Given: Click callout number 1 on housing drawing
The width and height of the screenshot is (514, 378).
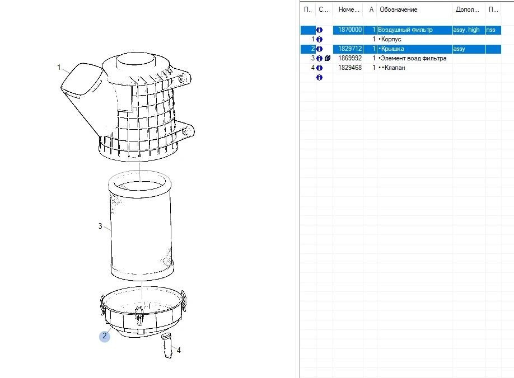Looking at the screenshot, I should [59, 67].
